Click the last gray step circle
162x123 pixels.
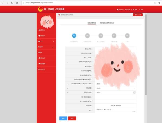click(x=127, y=36)
